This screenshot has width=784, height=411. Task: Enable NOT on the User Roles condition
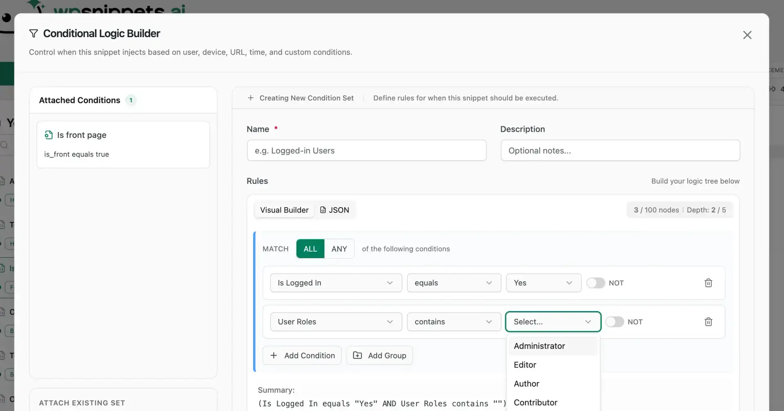[x=614, y=322]
